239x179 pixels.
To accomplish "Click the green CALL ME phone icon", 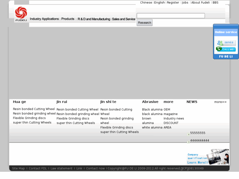I will (226, 49).
